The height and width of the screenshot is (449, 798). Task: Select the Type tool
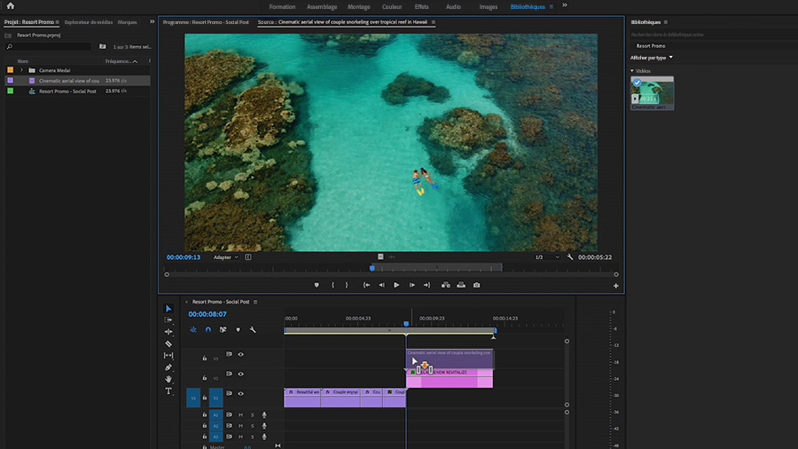tap(168, 391)
